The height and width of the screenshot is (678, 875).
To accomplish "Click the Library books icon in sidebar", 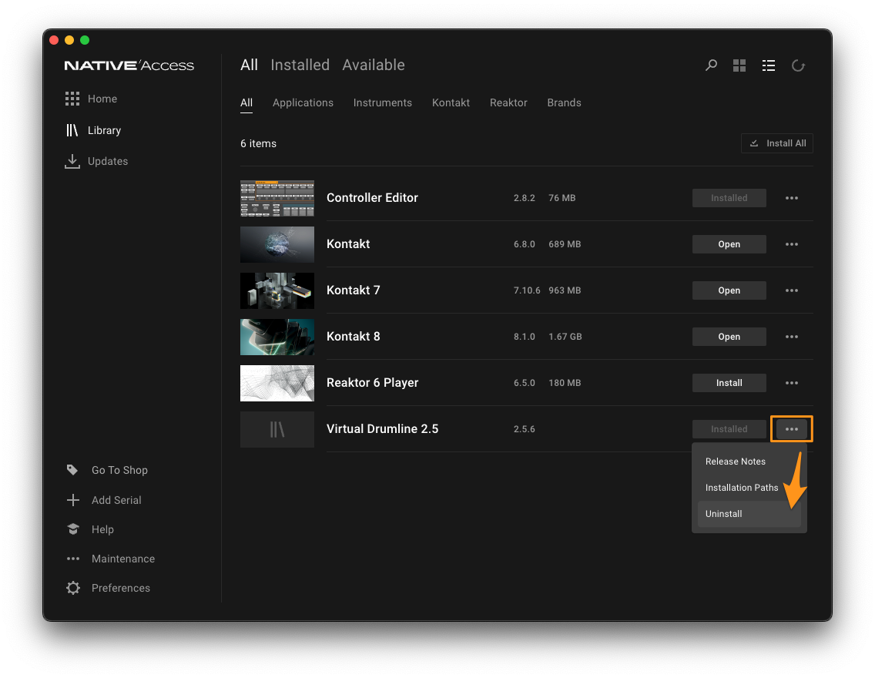I will tap(72, 130).
